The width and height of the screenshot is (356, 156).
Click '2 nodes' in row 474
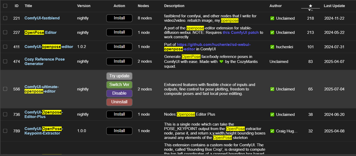(145, 61)
